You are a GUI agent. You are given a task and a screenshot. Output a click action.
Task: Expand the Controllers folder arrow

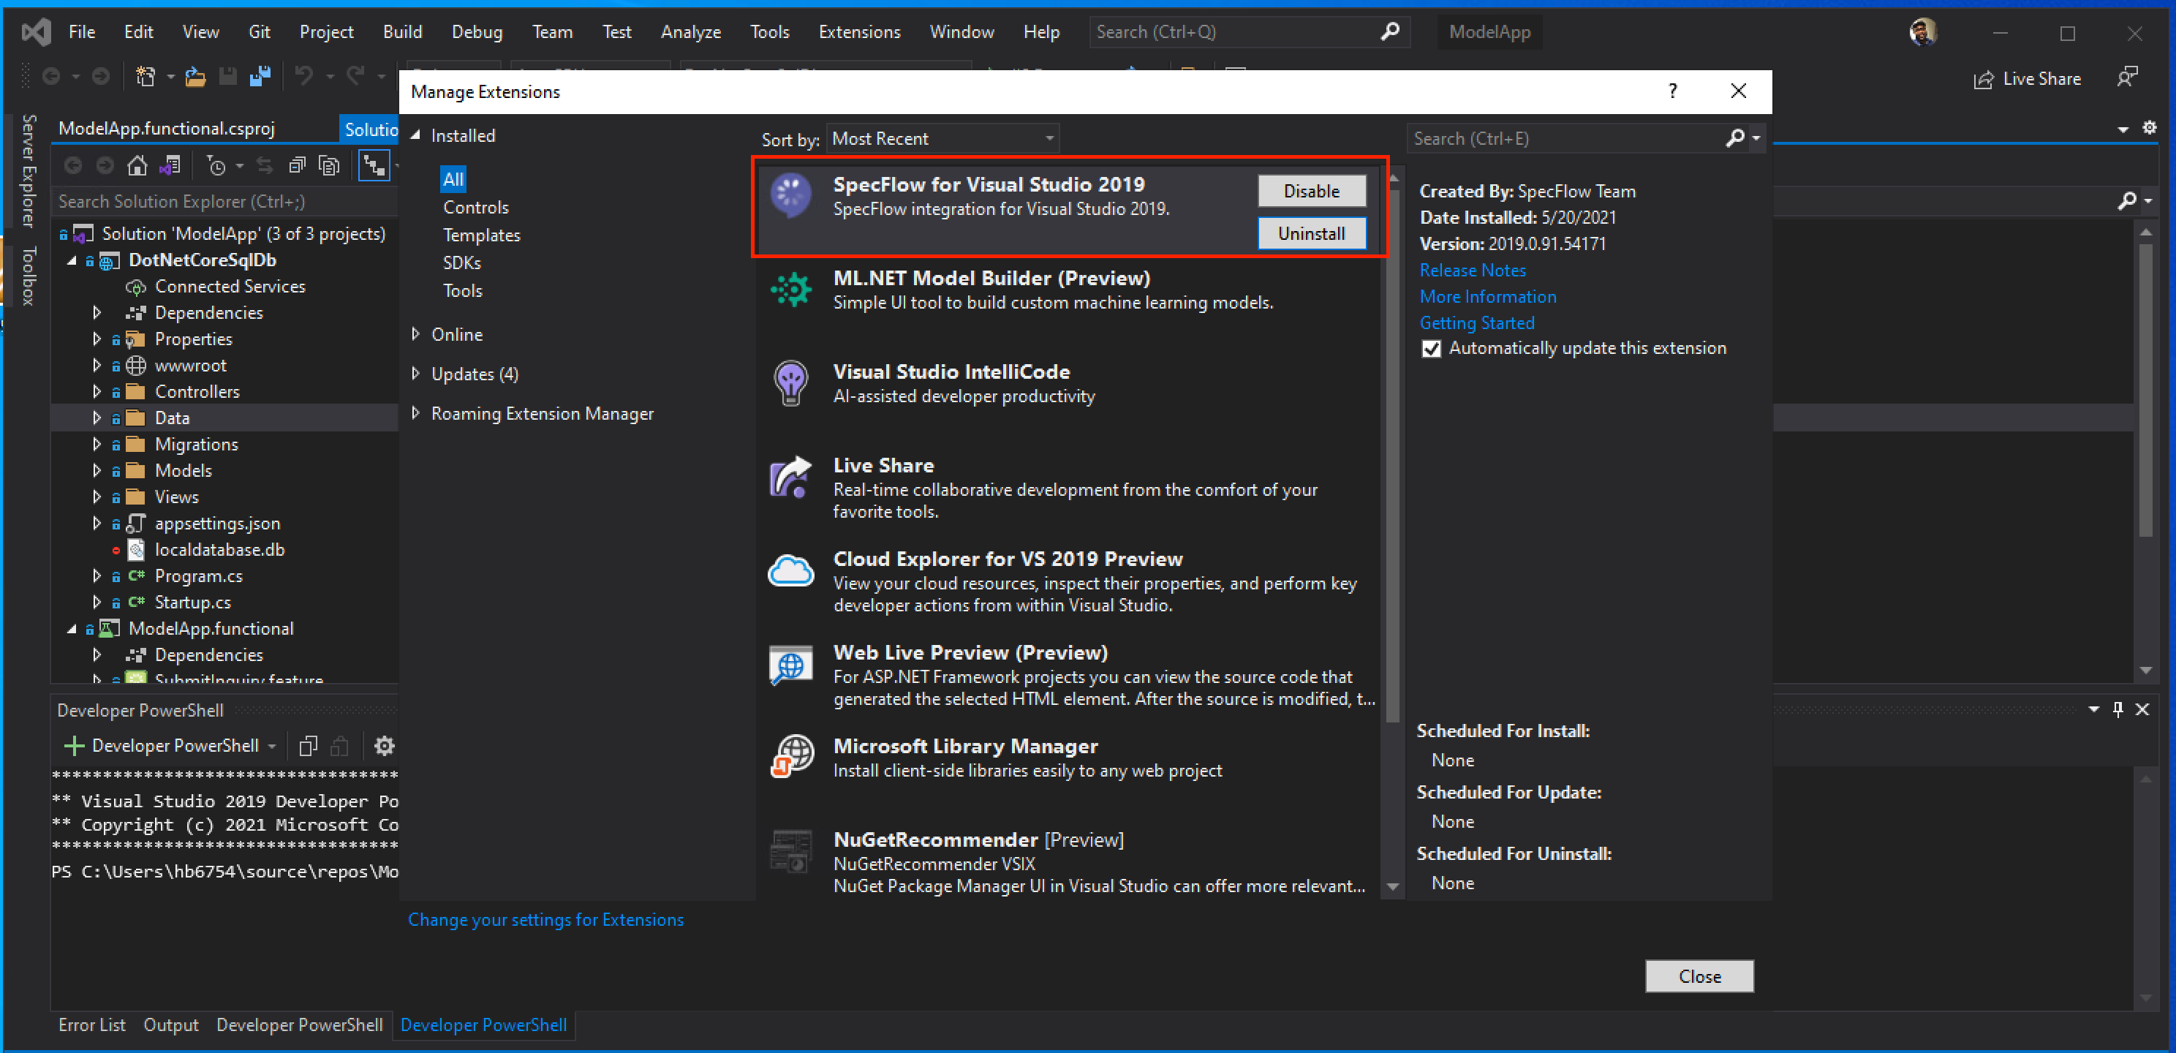pyautogui.click(x=97, y=391)
